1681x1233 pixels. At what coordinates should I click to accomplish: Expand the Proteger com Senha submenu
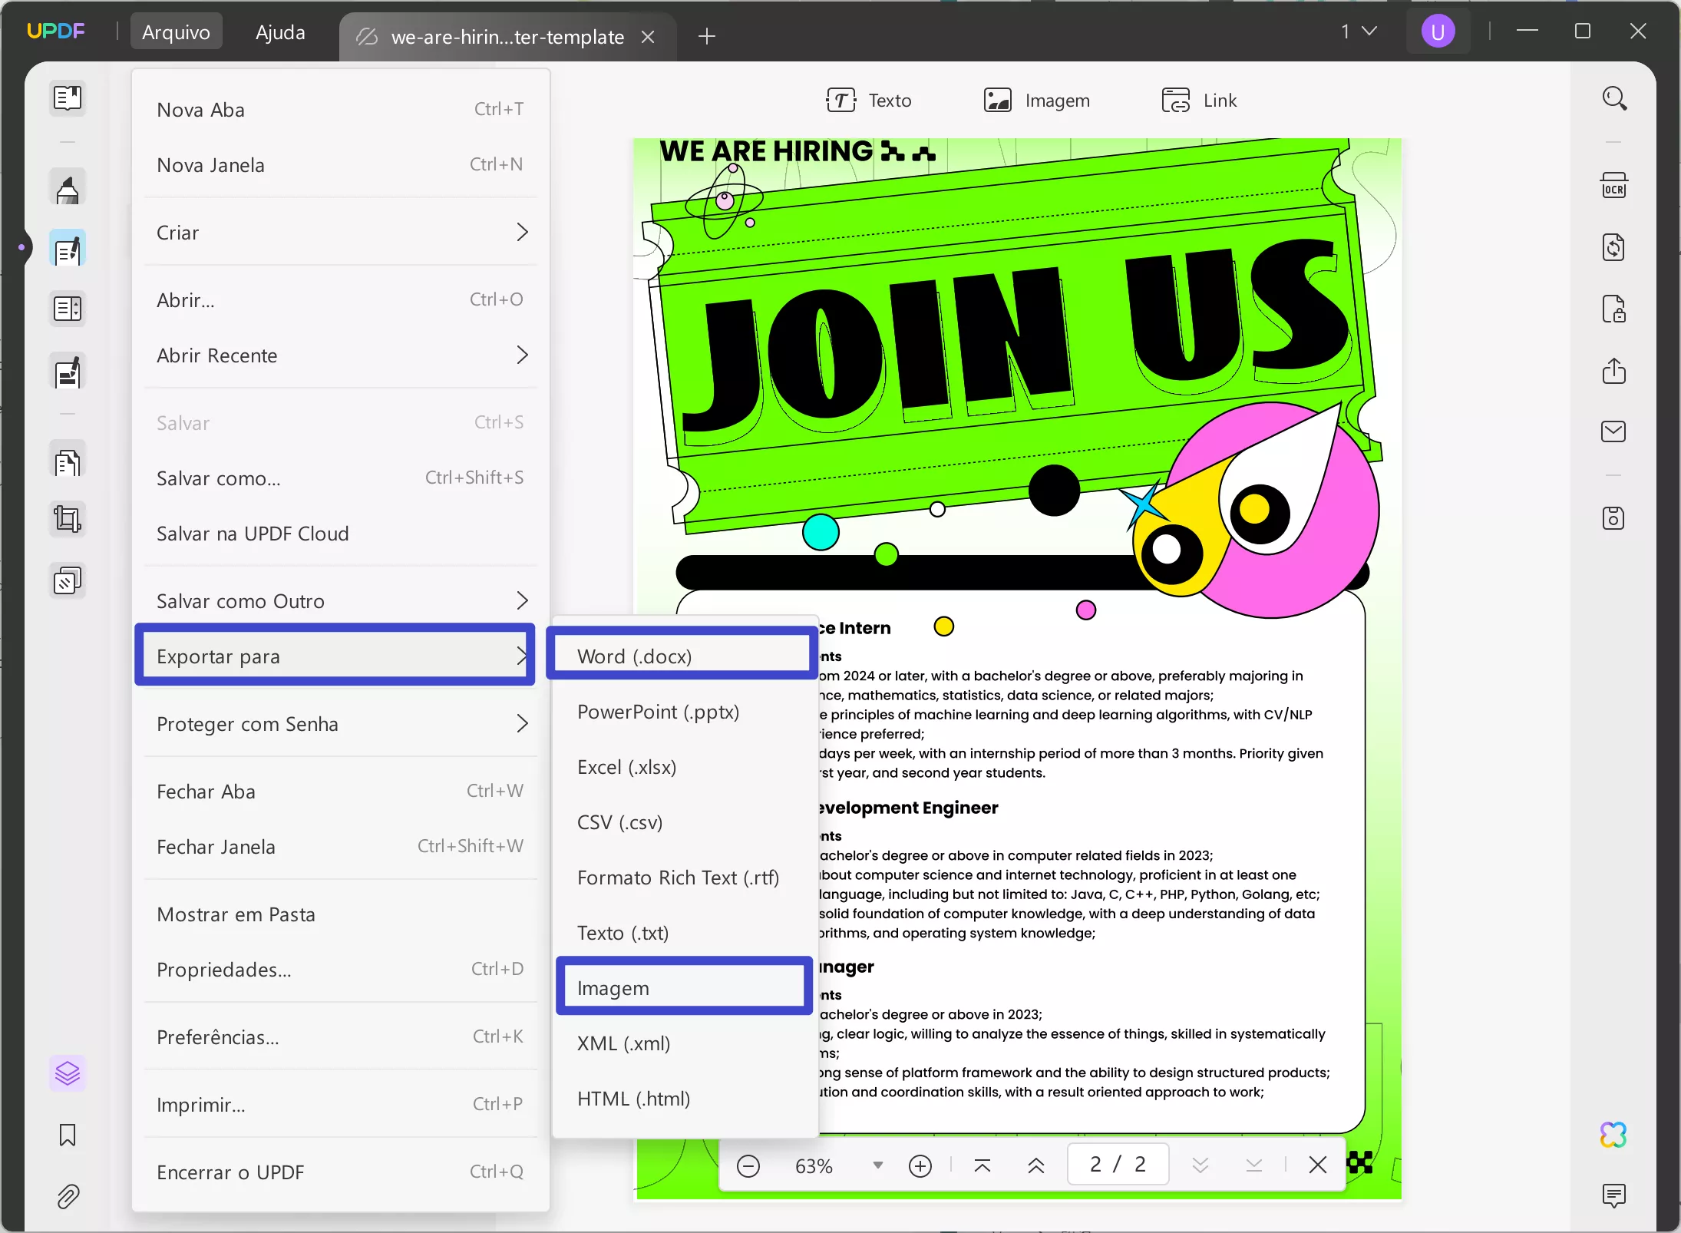coord(342,724)
